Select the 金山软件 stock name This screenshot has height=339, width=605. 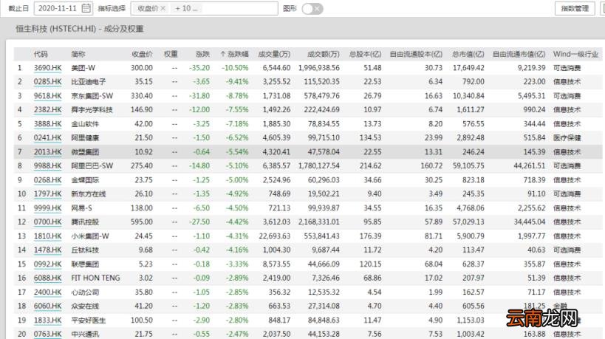(85, 124)
